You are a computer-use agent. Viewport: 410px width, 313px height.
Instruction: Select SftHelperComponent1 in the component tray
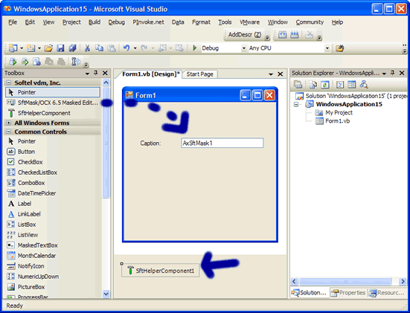pyautogui.click(x=161, y=271)
